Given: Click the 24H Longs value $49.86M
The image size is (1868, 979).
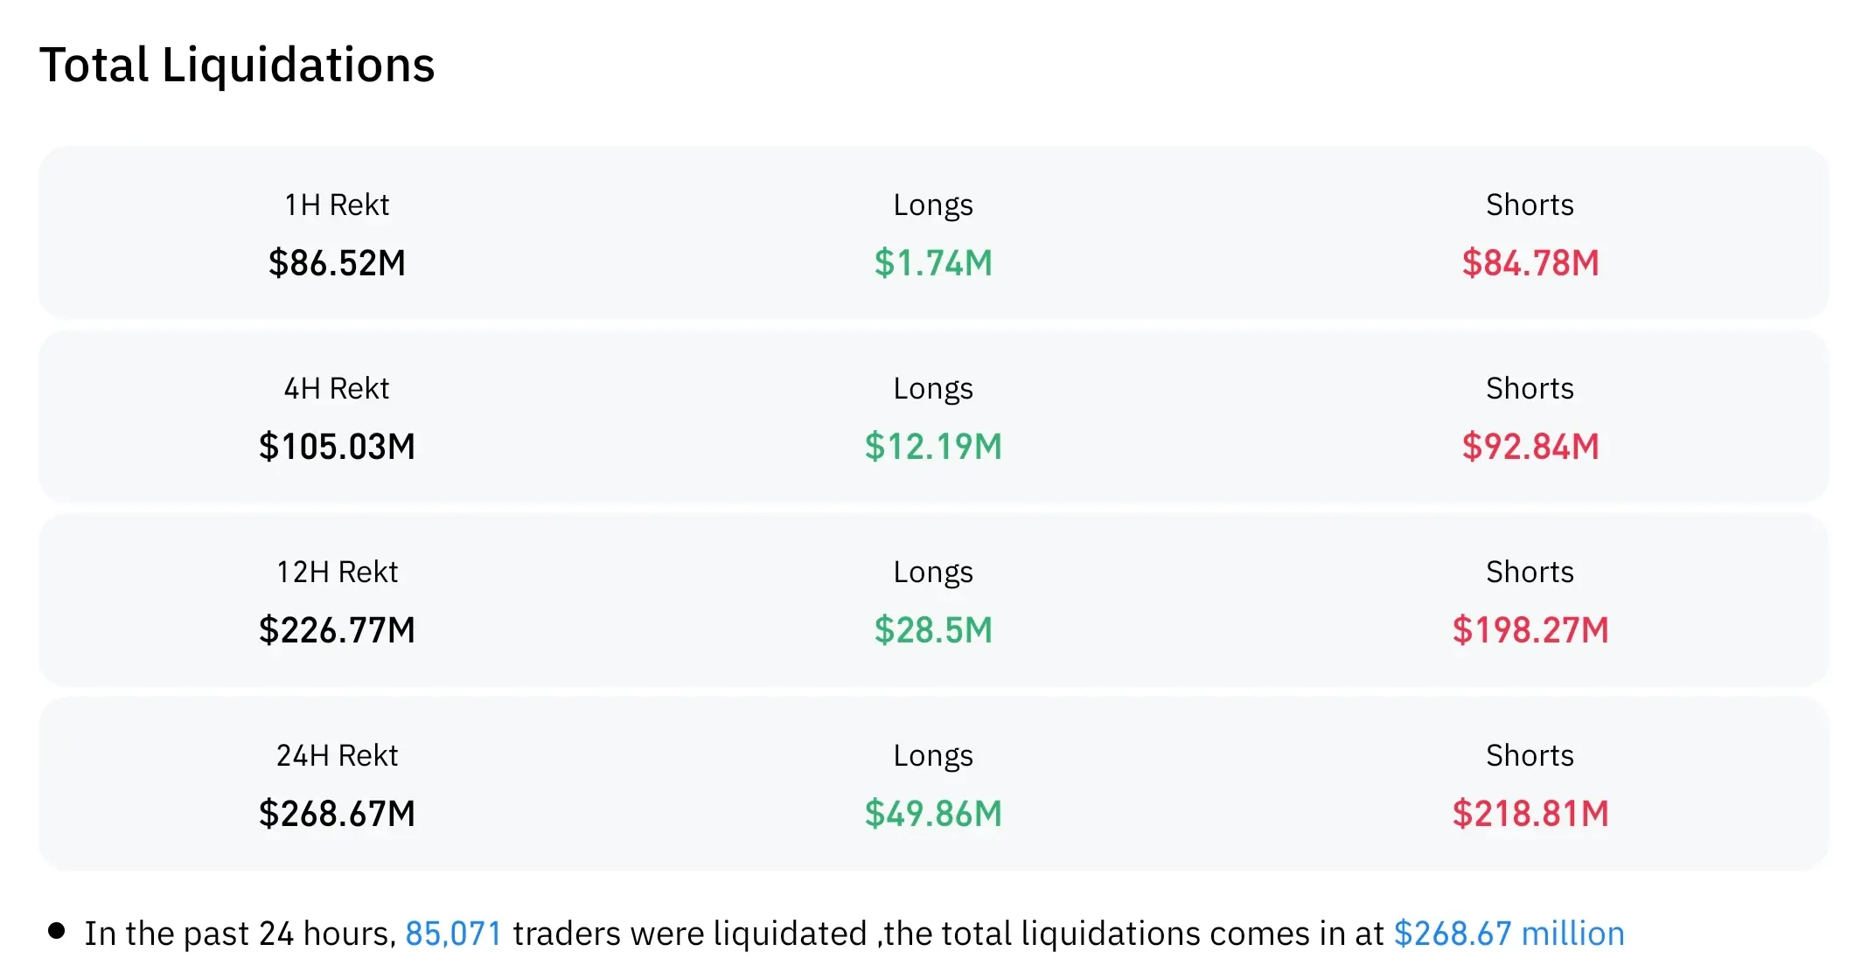Looking at the screenshot, I should click(x=933, y=814).
